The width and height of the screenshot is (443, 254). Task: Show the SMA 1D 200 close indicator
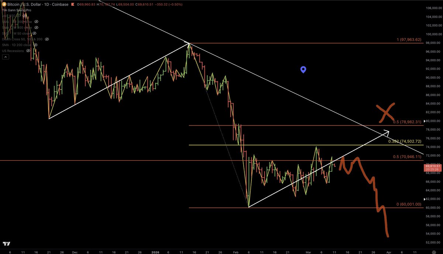pos(36,45)
